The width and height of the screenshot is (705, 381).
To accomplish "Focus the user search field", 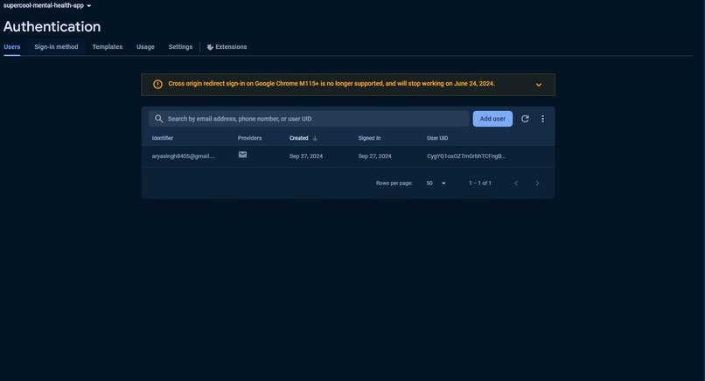I will (309, 119).
